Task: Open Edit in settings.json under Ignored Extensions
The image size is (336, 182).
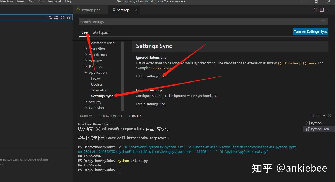Action: coord(151,76)
